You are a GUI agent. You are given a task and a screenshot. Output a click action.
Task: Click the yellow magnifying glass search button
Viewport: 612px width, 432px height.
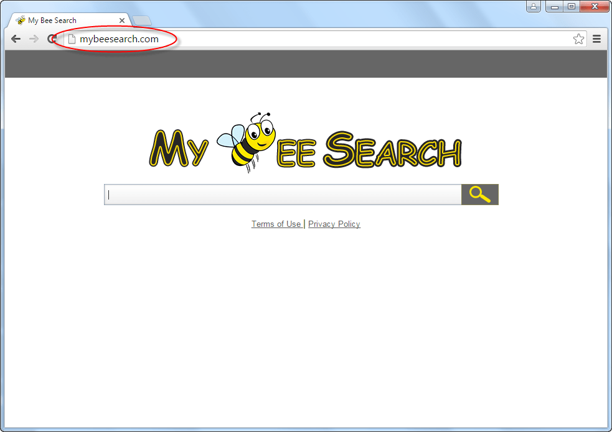coord(479,195)
